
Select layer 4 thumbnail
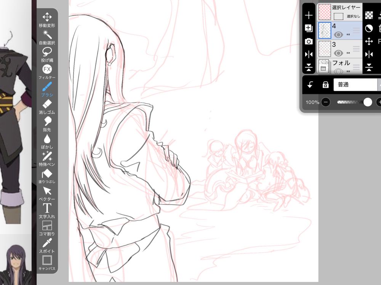click(325, 30)
